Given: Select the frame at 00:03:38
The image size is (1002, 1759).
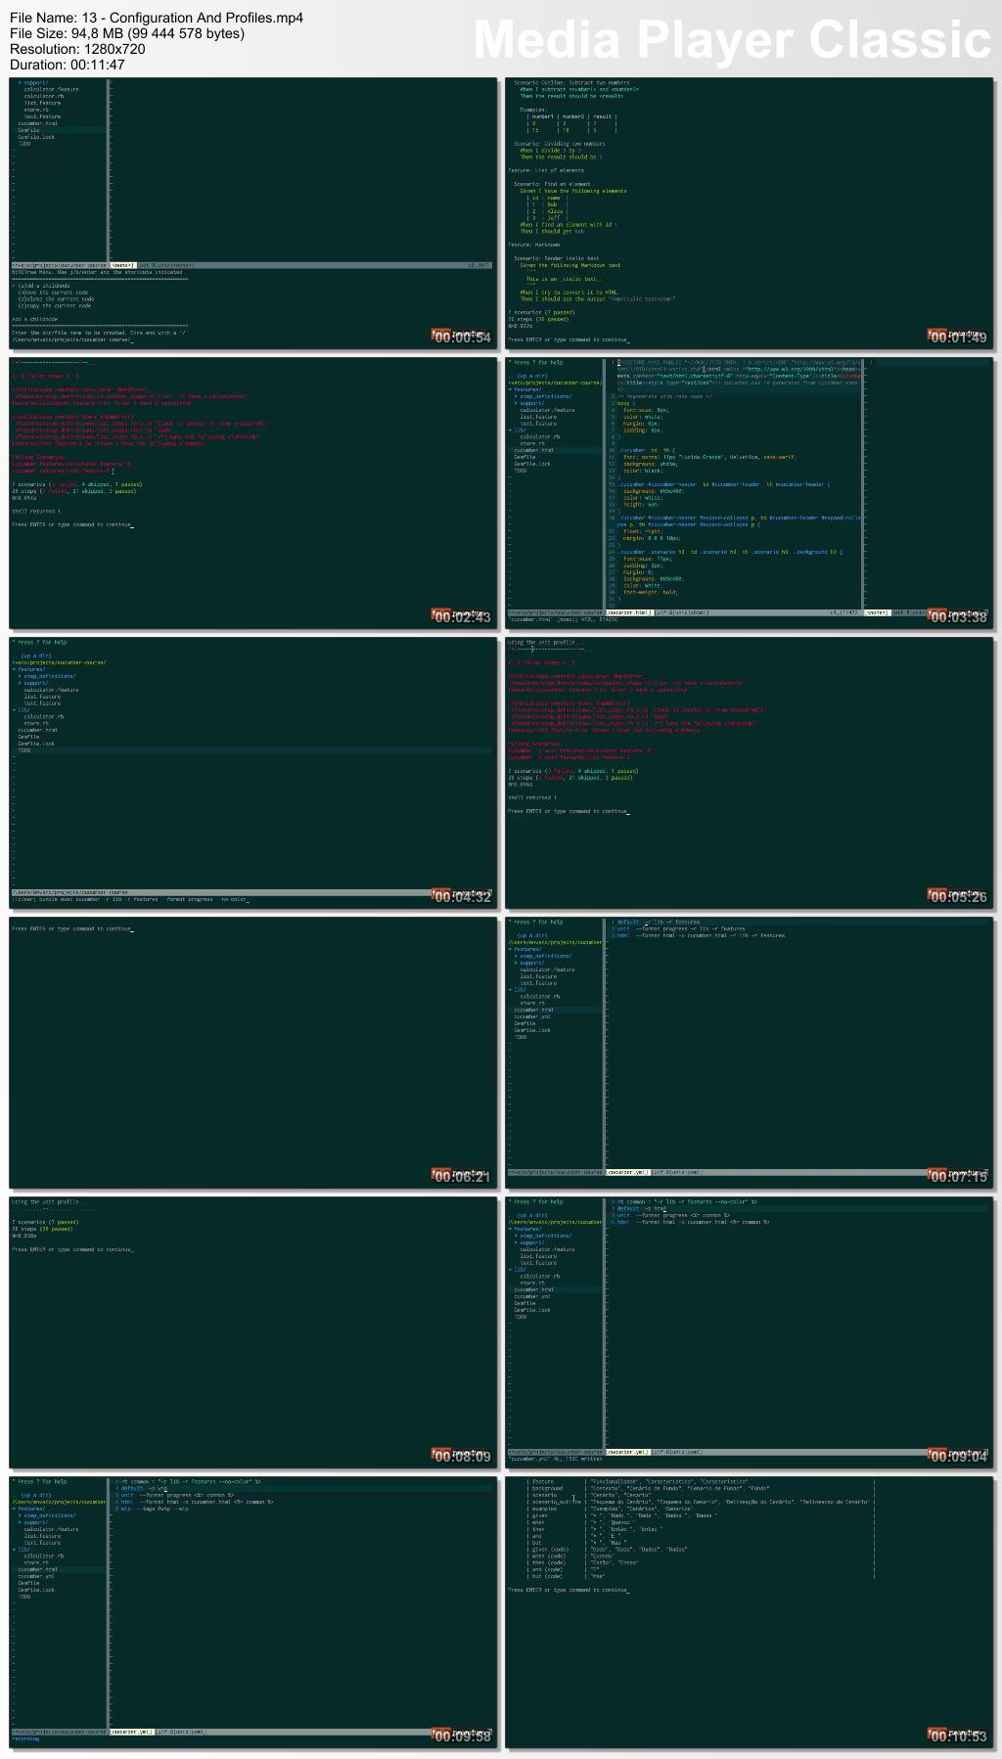Looking at the screenshot, I should (750, 491).
